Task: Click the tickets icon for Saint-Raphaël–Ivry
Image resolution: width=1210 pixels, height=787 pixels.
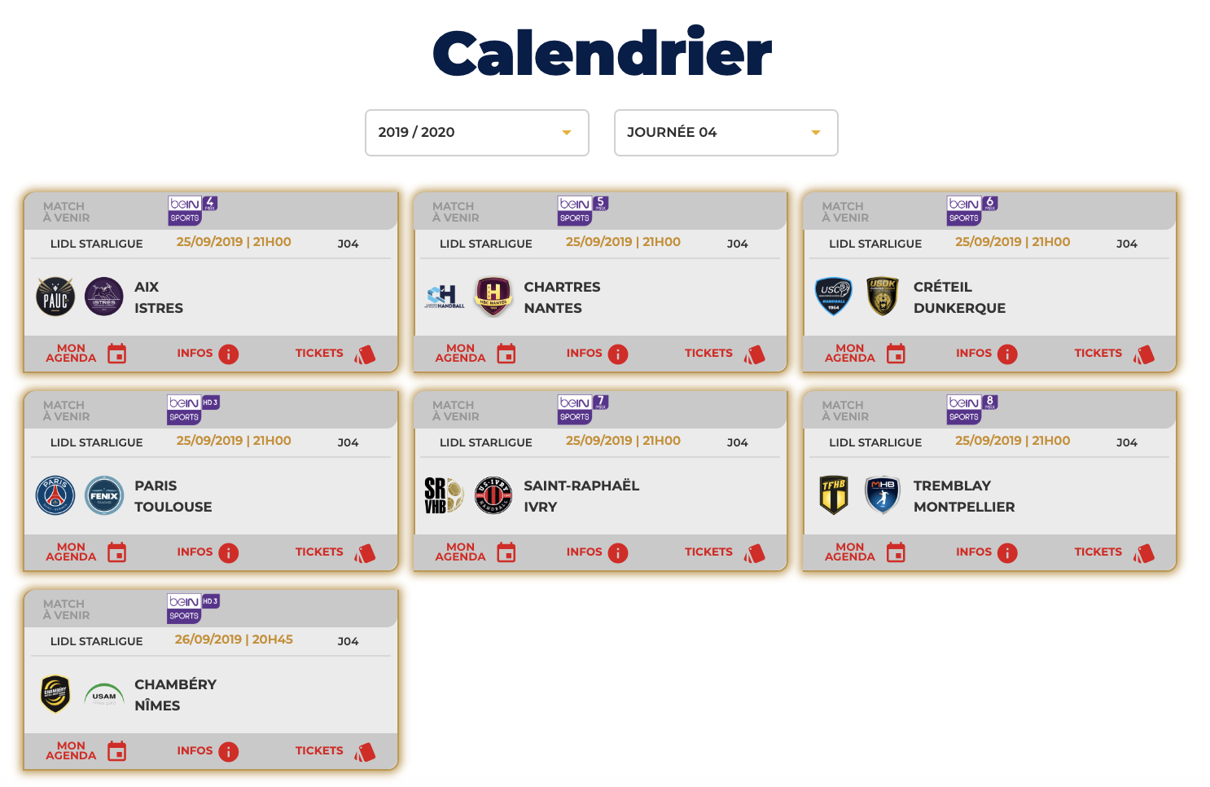Action: pyautogui.click(x=755, y=553)
